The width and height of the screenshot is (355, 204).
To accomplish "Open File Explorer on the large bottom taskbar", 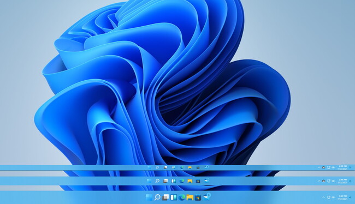I will tap(190, 197).
